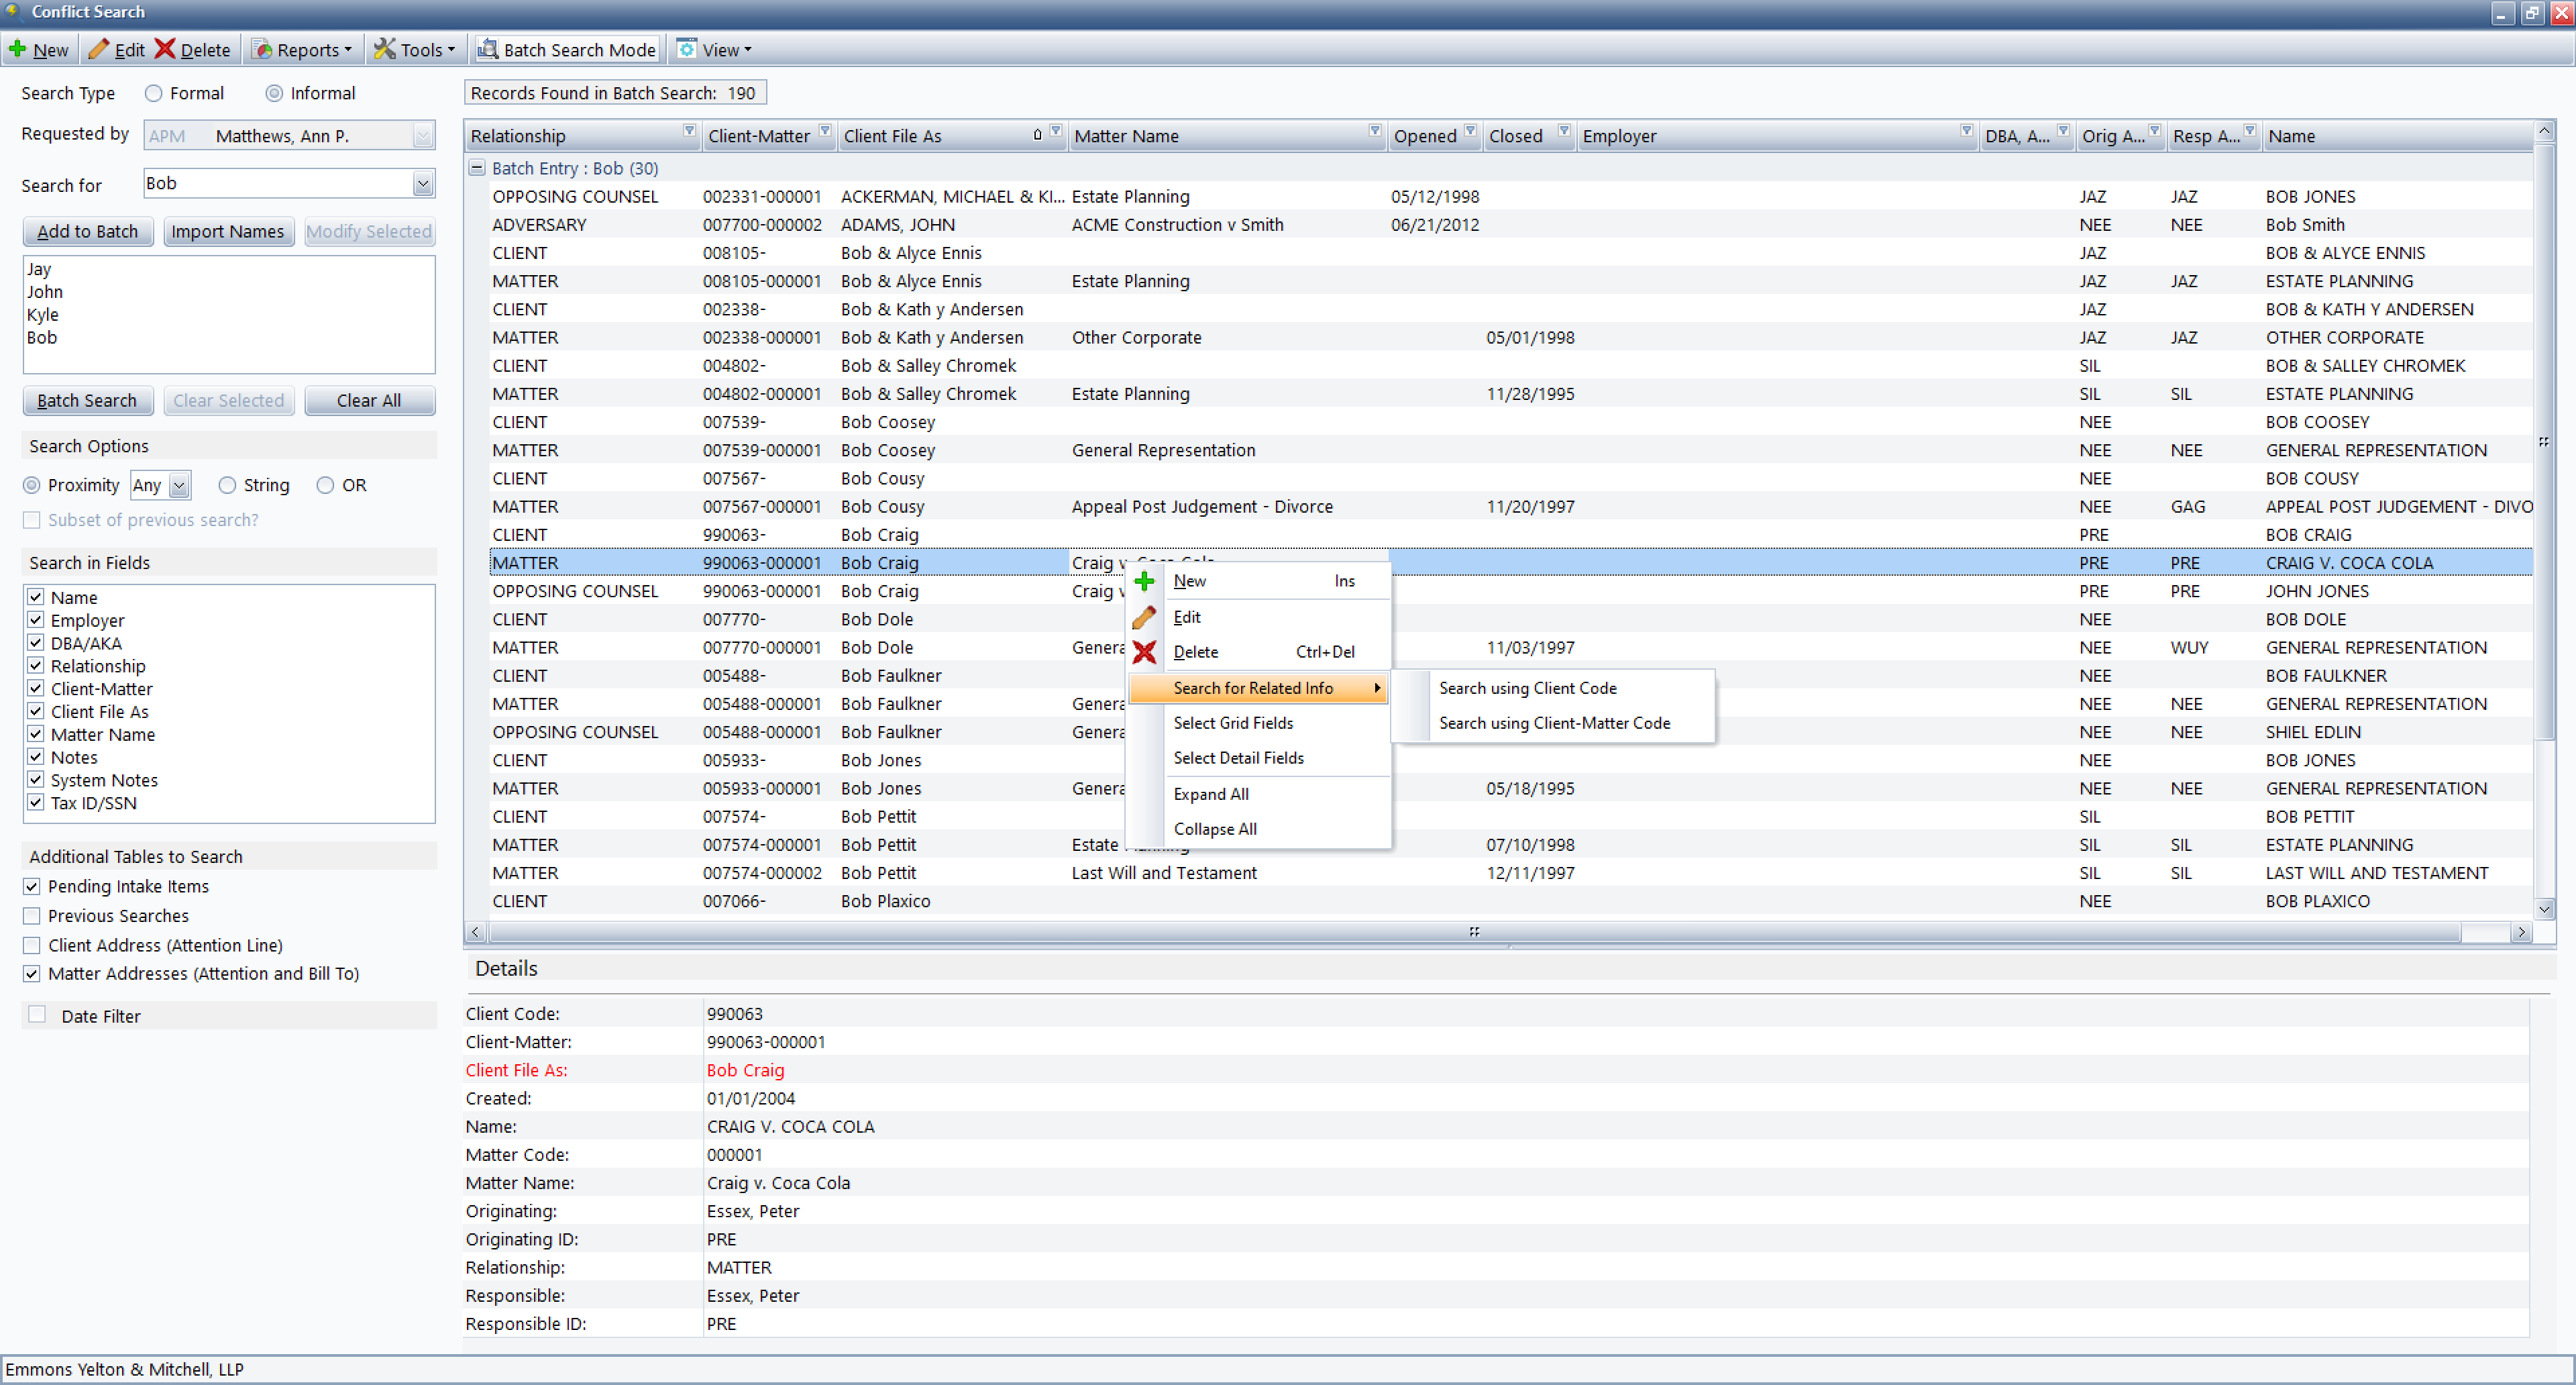
Task: Enable the Previous Searches checkbox
Action: pyautogui.click(x=32, y=915)
